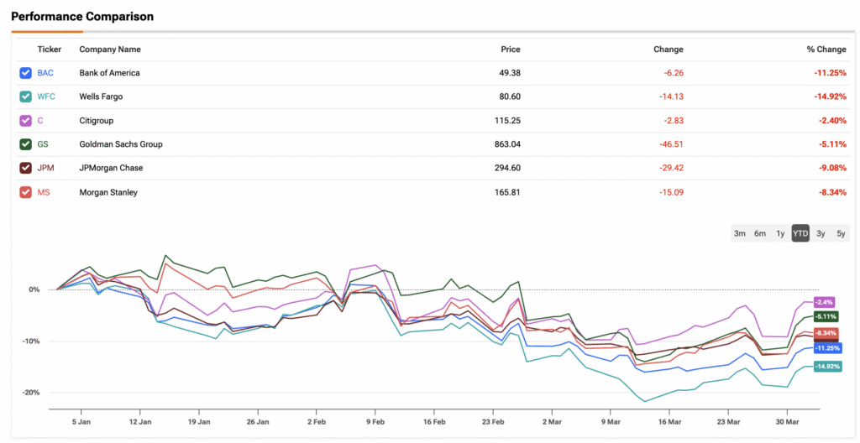
Task: Click the Morgan Stanley company name
Action: 108,192
